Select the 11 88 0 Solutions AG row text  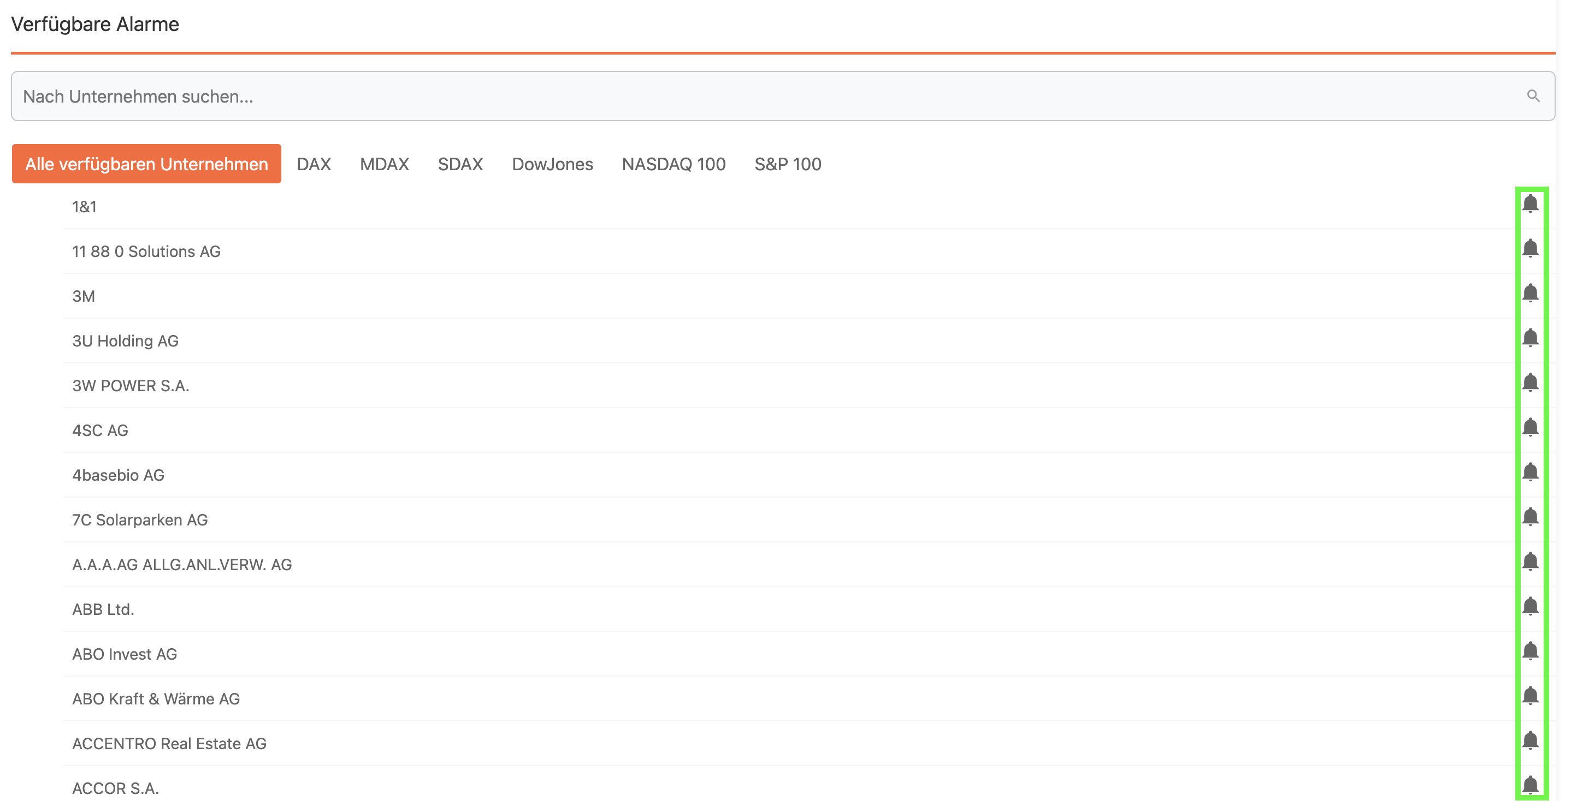pyautogui.click(x=146, y=252)
